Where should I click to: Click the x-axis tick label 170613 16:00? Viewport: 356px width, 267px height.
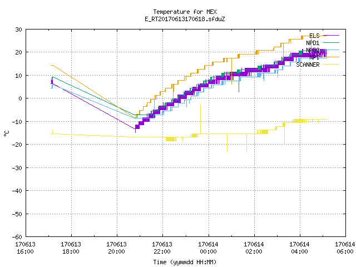tap(26, 248)
